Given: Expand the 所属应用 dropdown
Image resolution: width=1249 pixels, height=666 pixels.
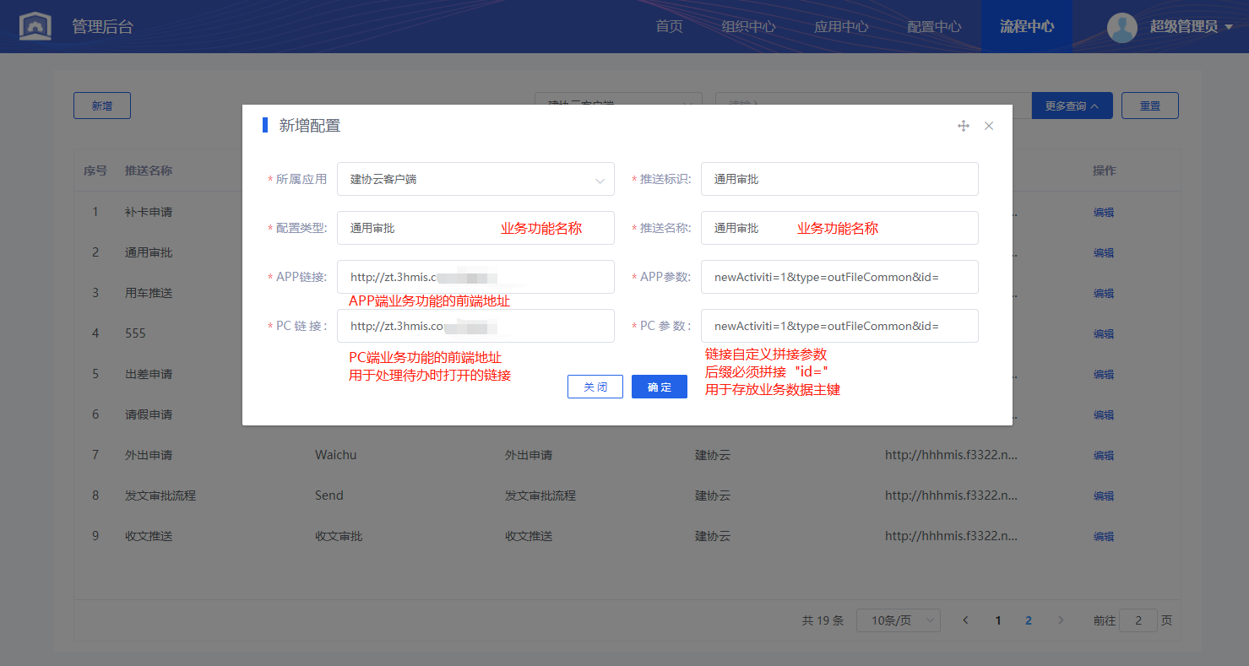Looking at the screenshot, I should tap(475, 179).
